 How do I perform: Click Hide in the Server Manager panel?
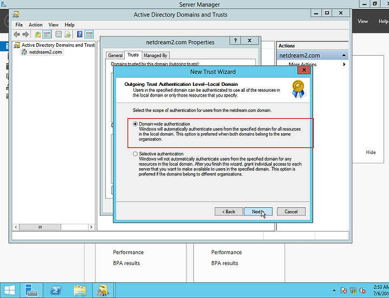point(371,152)
